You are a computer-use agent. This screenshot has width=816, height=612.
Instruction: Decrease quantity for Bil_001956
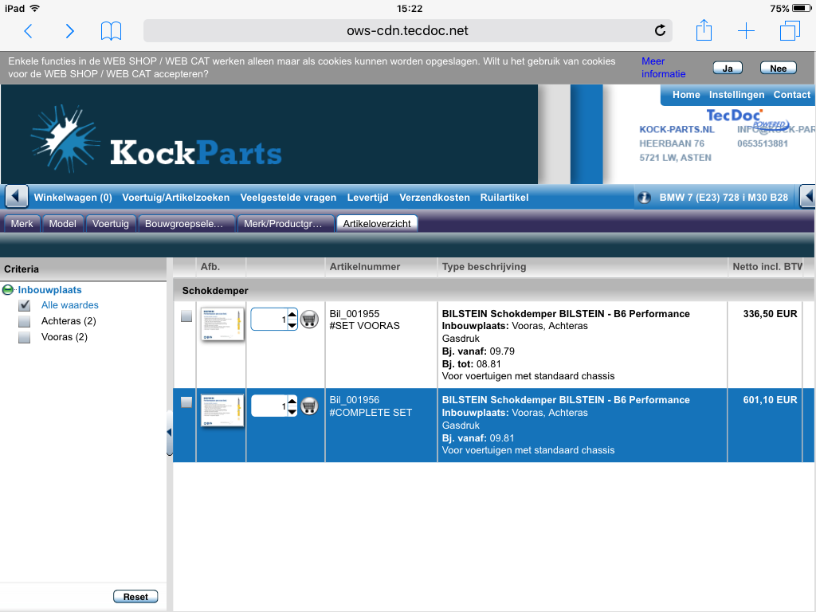click(292, 411)
